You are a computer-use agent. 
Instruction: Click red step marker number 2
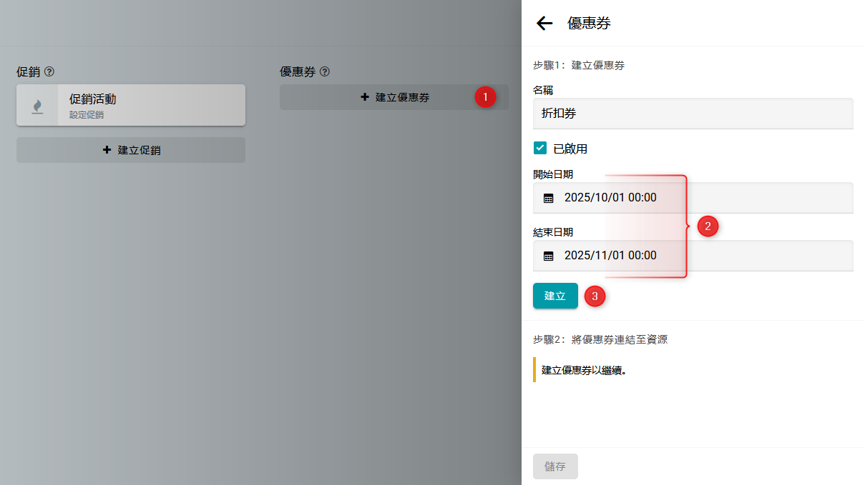click(708, 227)
